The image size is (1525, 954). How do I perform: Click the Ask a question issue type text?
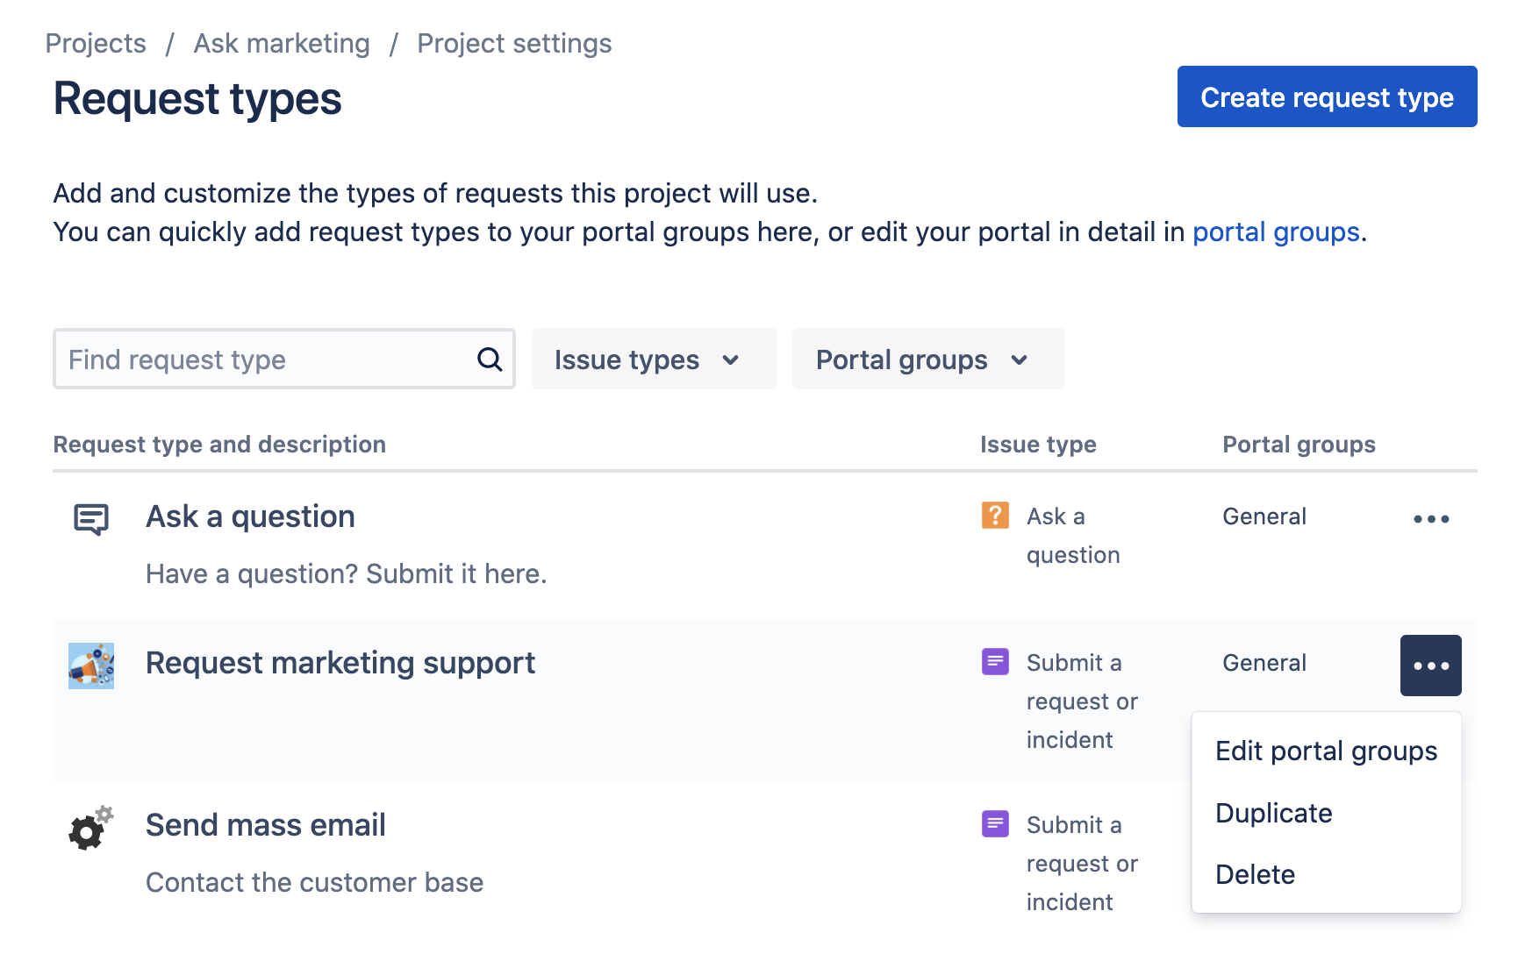pos(1073,536)
